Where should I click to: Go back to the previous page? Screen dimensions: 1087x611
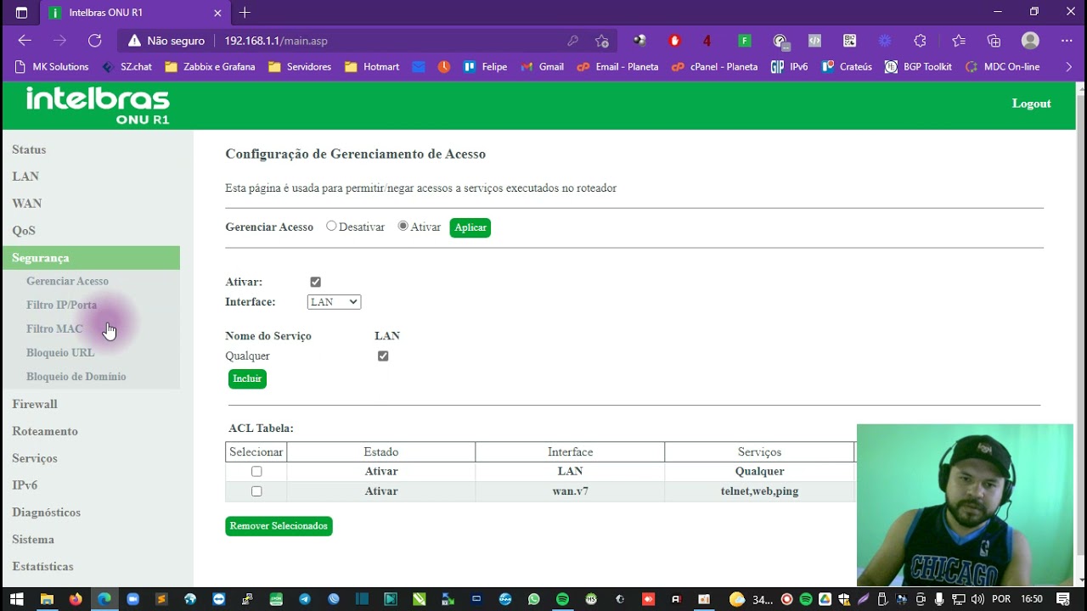point(25,41)
